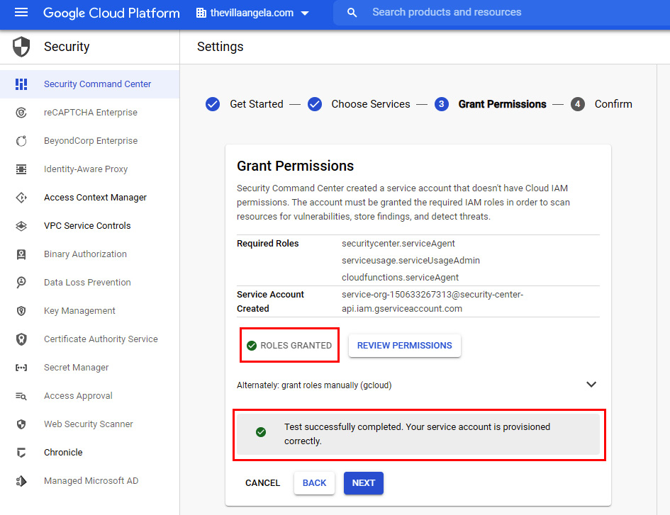This screenshot has width=670, height=515.
Task: Click the Chronicle icon
Action: coord(21,452)
